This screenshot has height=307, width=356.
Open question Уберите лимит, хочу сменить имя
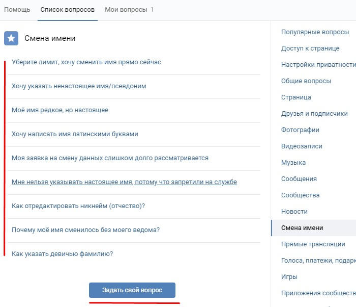(86, 62)
